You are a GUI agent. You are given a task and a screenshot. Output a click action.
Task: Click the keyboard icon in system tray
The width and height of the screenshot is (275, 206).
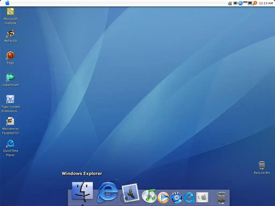tap(230, 3)
